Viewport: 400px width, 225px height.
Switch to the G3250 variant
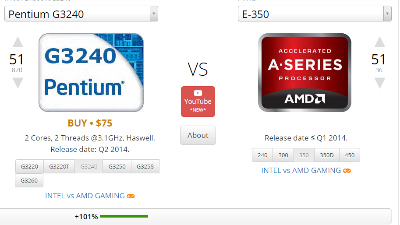click(x=117, y=166)
